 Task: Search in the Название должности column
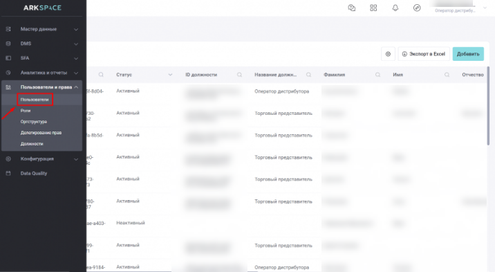click(309, 75)
